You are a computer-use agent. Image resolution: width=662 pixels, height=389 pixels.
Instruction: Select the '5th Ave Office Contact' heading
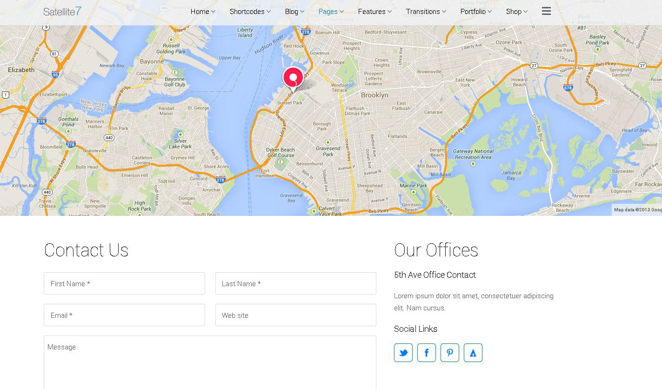click(x=435, y=275)
